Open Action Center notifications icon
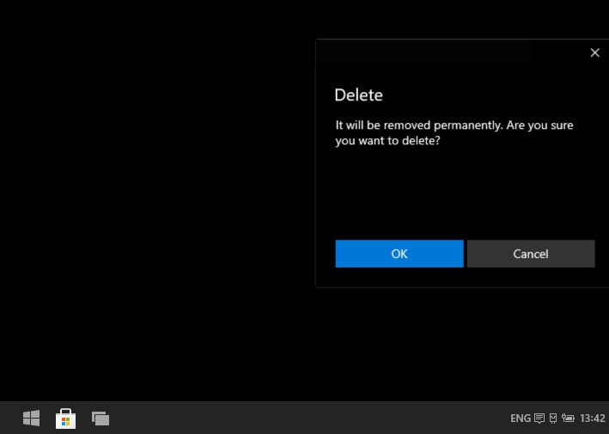 pyautogui.click(x=539, y=419)
